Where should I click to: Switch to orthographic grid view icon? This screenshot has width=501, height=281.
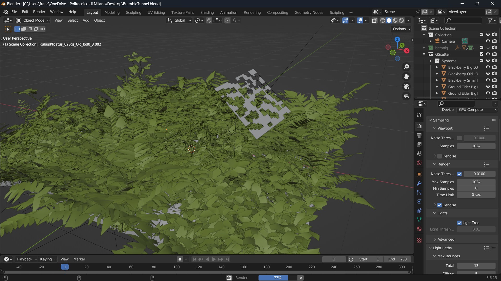[x=406, y=96]
